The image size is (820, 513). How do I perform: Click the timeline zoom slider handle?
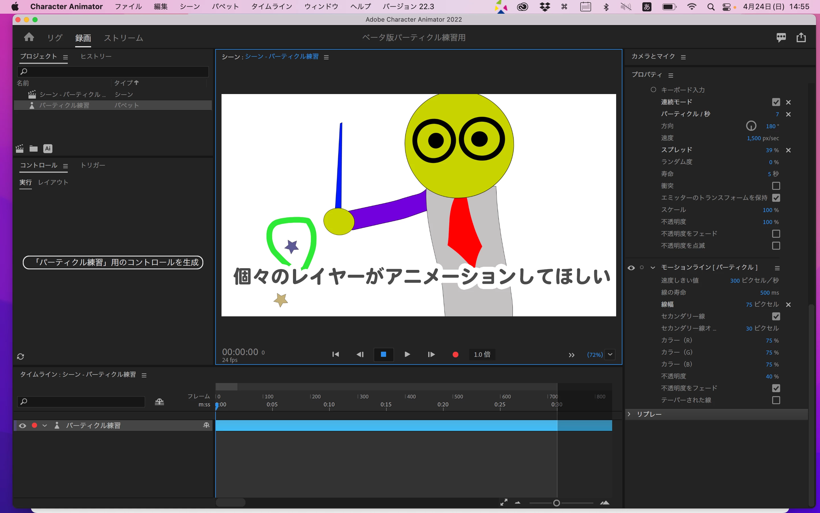pos(556,503)
